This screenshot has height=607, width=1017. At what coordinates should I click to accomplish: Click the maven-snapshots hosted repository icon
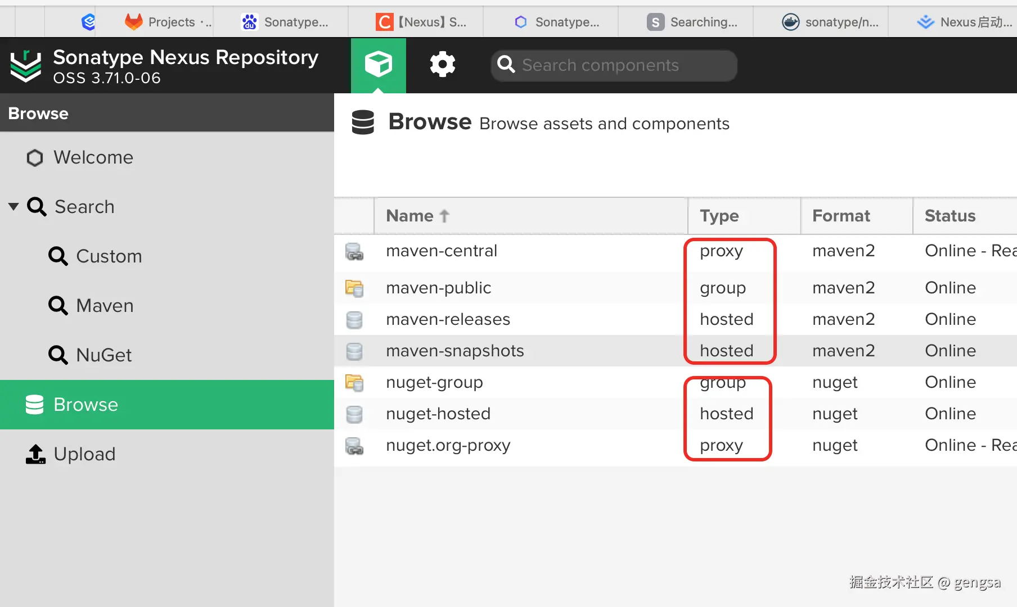354,351
